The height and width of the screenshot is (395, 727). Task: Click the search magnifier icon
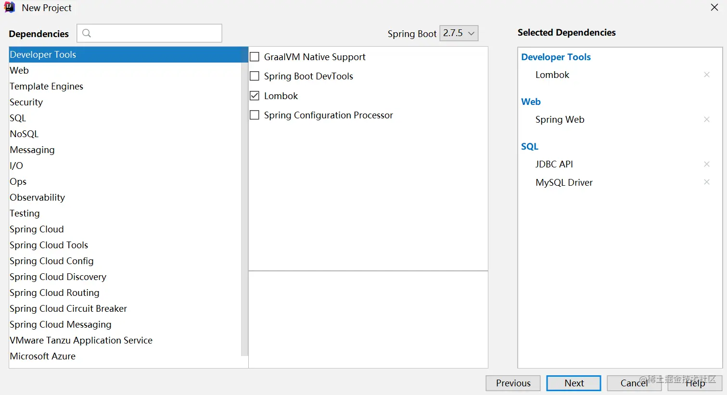[x=87, y=33]
